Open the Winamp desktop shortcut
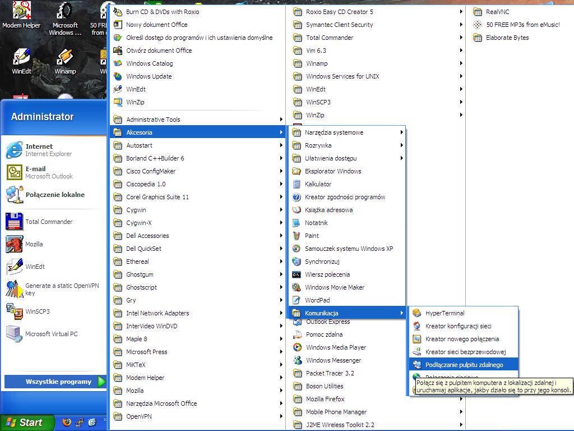The image size is (574, 431). pyautogui.click(x=65, y=62)
